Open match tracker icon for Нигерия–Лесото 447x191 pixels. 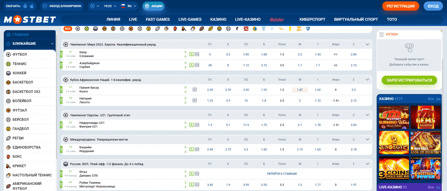coord(195,101)
